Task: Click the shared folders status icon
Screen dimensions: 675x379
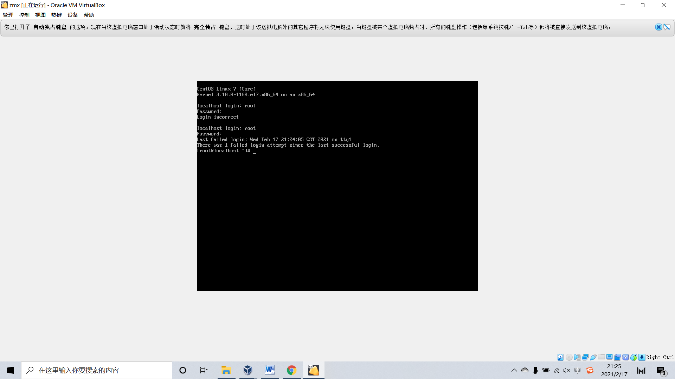Action: [602, 357]
